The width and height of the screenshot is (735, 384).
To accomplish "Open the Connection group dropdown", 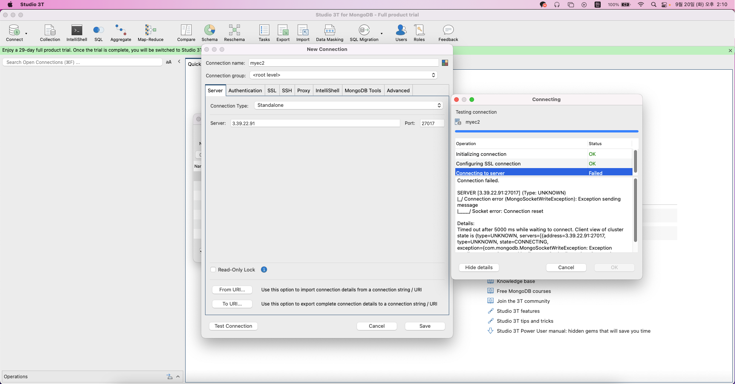I will click(x=343, y=75).
